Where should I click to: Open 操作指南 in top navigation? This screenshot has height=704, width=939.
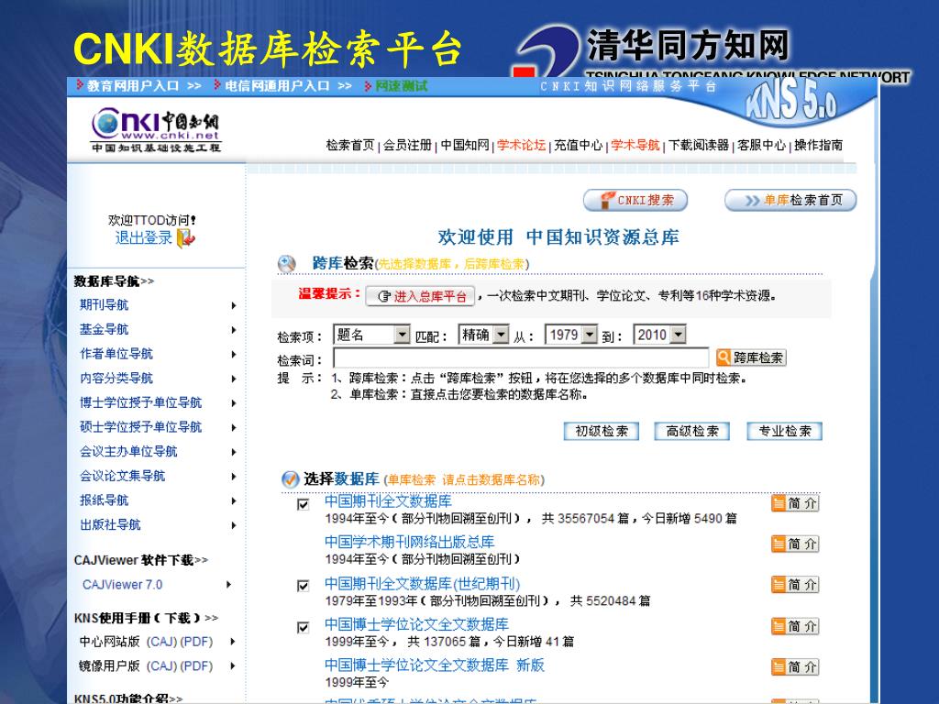[x=818, y=145]
